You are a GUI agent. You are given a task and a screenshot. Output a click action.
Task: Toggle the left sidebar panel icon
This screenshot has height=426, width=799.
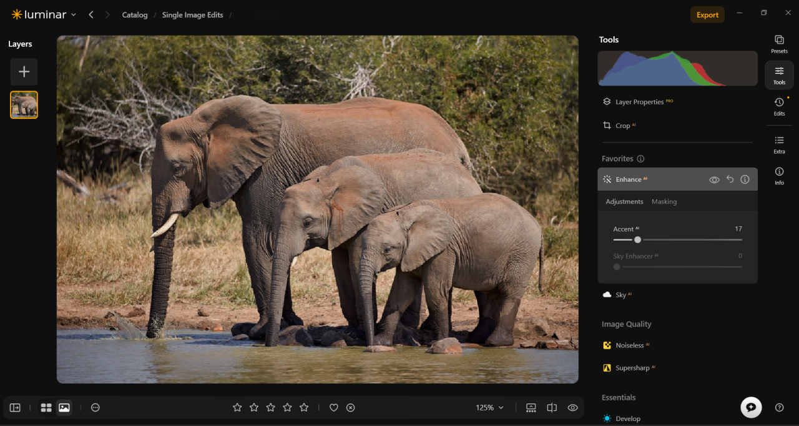(15, 407)
